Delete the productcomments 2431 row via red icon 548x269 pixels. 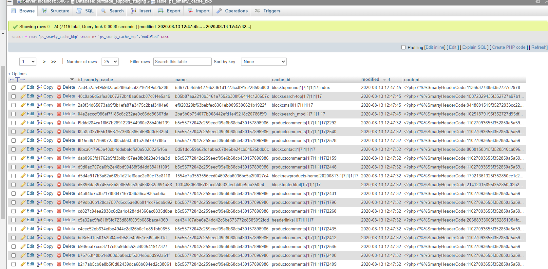[59, 193]
